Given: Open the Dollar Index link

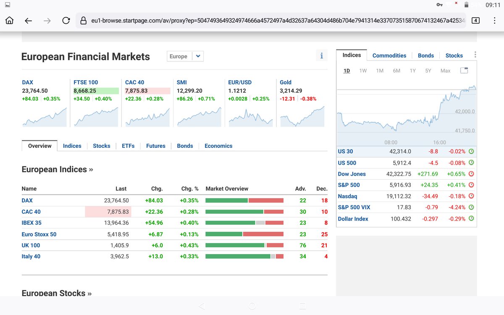Looking at the screenshot, I should tap(353, 219).
